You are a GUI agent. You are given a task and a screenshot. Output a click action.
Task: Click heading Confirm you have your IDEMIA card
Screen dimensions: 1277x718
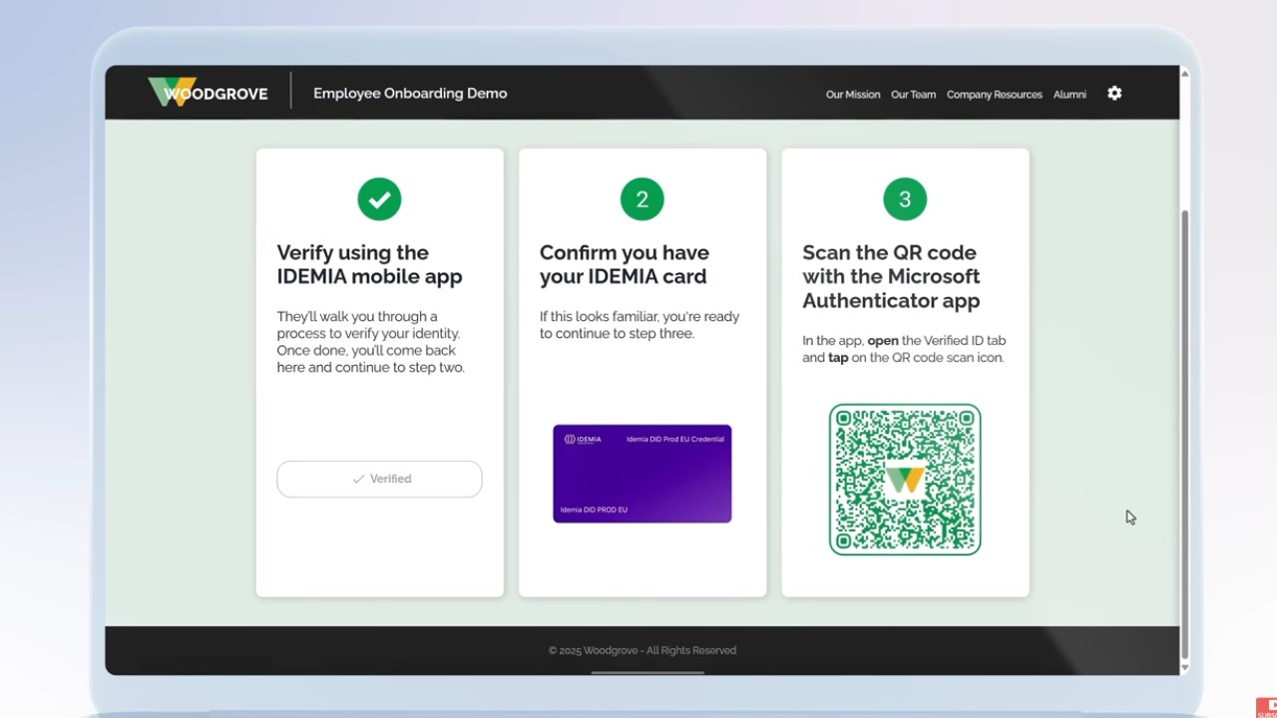tap(625, 264)
